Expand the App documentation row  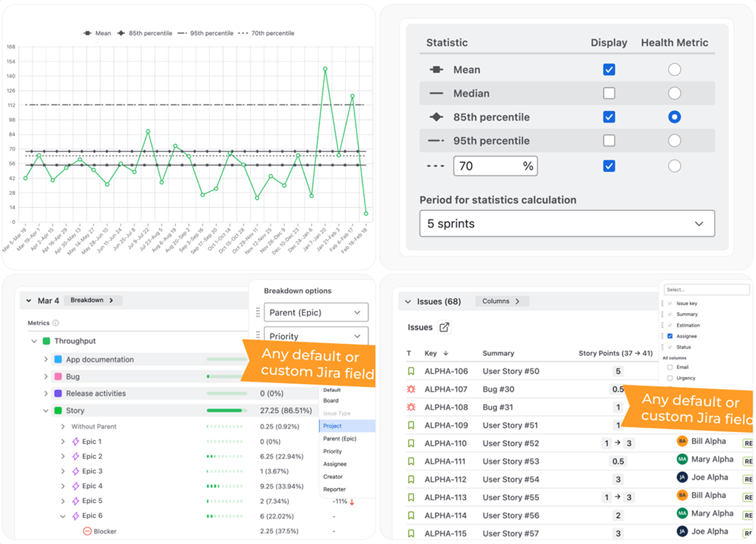[x=46, y=360]
